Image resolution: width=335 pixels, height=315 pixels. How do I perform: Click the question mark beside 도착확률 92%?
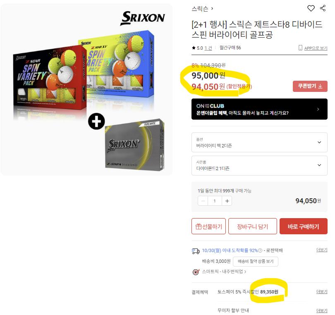(260, 250)
